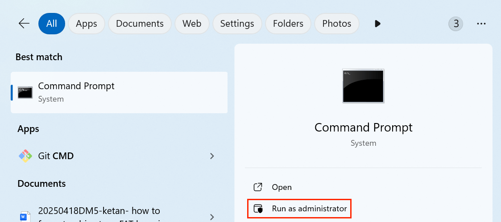
Task: Go back with the left arrow
Action: click(x=24, y=23)
